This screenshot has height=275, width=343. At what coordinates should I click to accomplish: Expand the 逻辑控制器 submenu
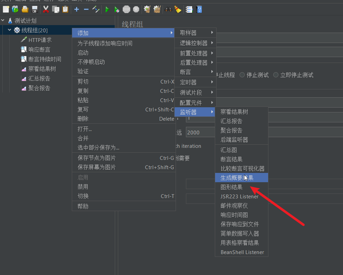pyautogui.click(x=195, y=43)
